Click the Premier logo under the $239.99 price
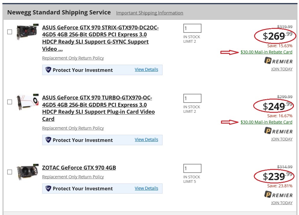This screenshot has width=299, height=215. [279, 195]
